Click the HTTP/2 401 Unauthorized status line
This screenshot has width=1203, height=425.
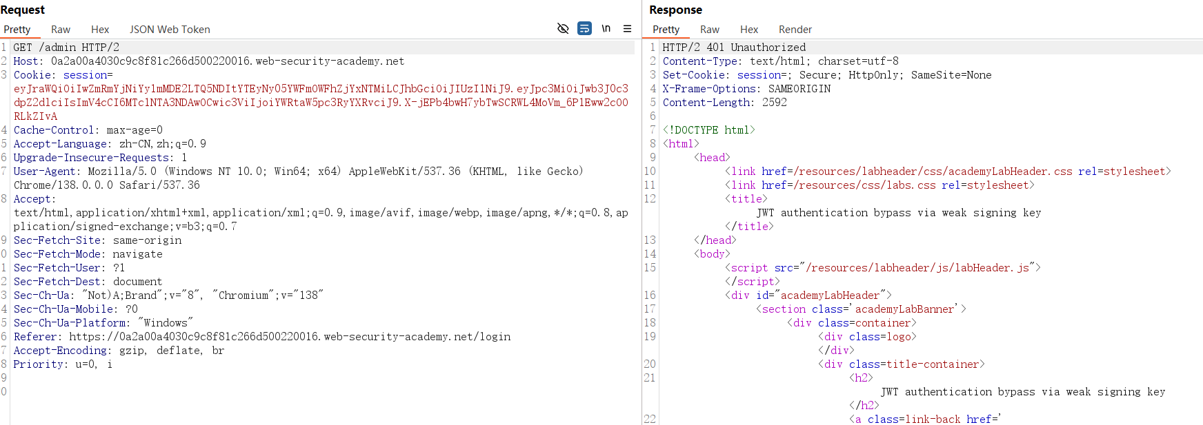[734, 48]
